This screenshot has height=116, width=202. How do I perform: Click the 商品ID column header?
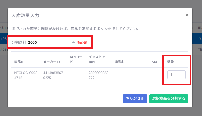tap(19, 62)
